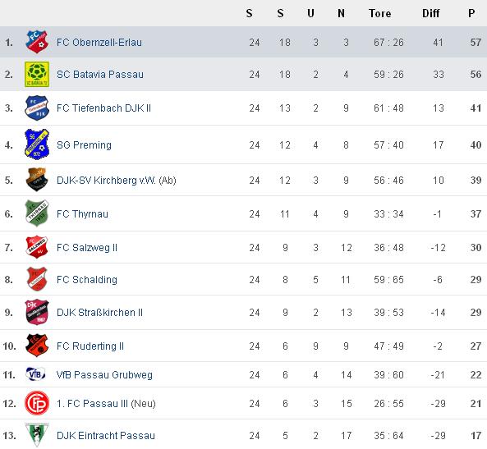Click the Tore column header
Viewport: 487px width, 449px height.
380,13
